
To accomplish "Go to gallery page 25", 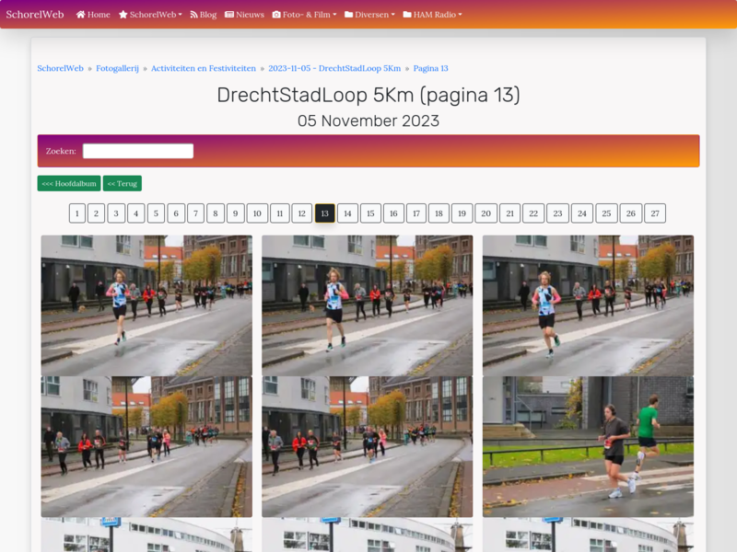I will coord(606,213).
